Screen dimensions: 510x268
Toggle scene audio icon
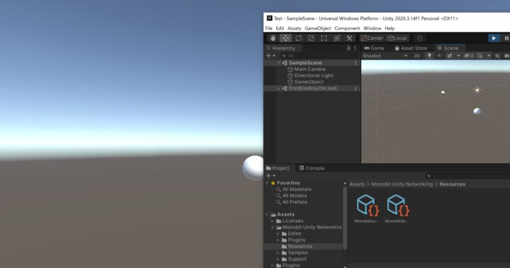pos(440,56)
